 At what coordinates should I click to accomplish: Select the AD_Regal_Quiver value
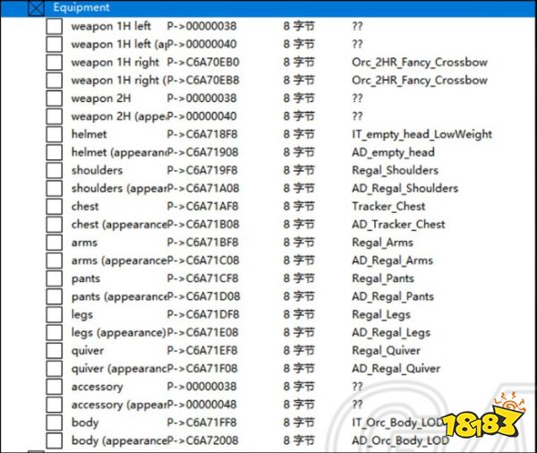coord(396,369)
